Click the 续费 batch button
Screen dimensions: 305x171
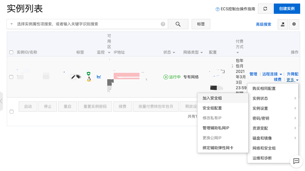tap(122, 107)
